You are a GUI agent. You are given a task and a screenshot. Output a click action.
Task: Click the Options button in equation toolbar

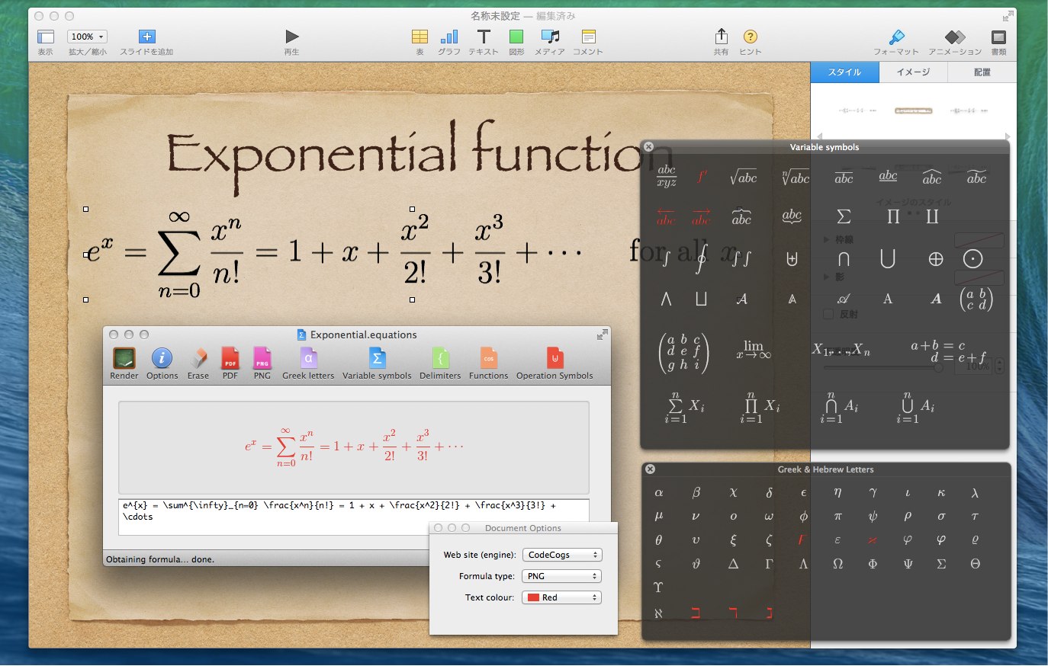[x=162, y=359]
